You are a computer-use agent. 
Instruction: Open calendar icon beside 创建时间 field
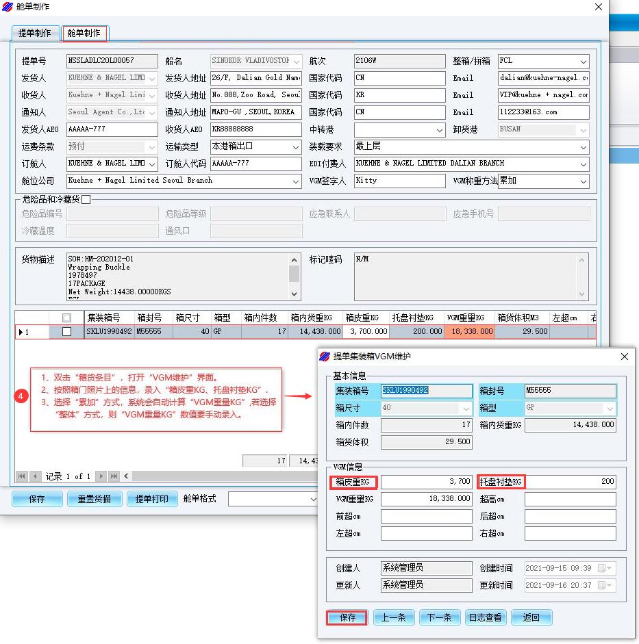click(x=602, y=568)
